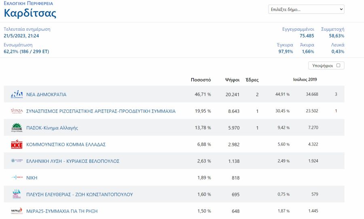This screenshot has height=219, width=364.
Task: Click the registered voters value 75.485
Action: point(307,36)
